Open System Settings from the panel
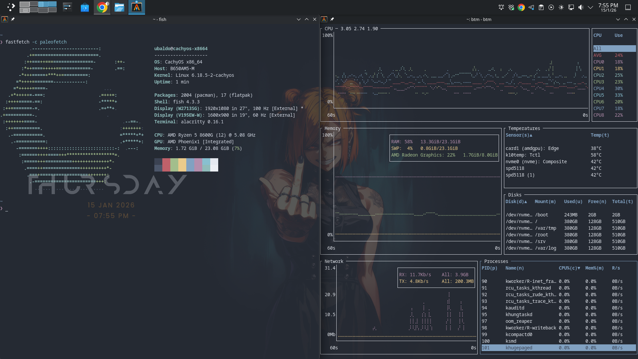Viewport: 638px width, 359px height. click(68, 7)
